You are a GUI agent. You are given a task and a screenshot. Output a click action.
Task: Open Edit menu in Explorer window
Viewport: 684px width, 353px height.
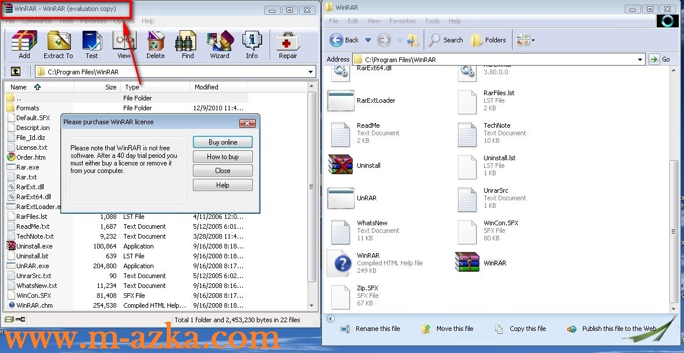point(353,21)
